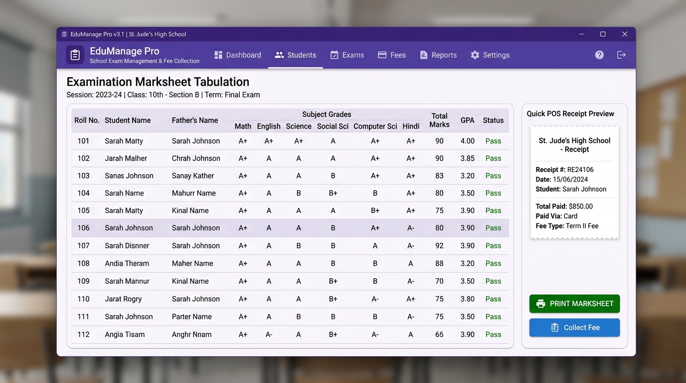Switch to the Exams tab
The height and width of the screenshot is (383, 686).
click(347, 55)
